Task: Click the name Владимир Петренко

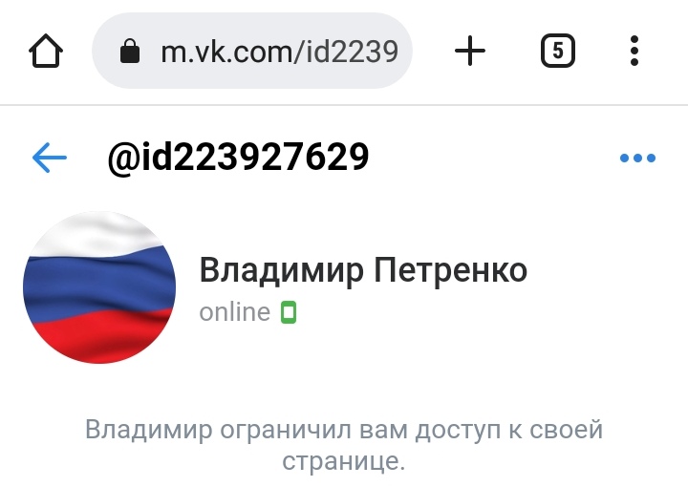Action: coord(363,270)
